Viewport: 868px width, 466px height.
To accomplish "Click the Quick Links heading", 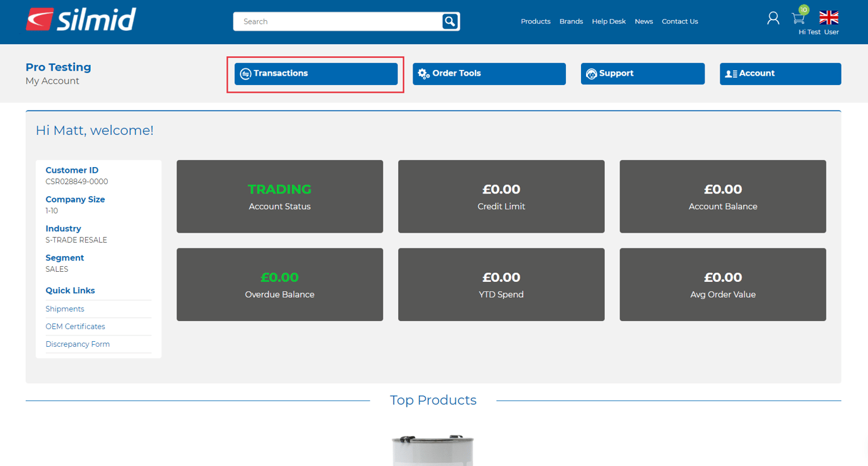I will (70, 291).
